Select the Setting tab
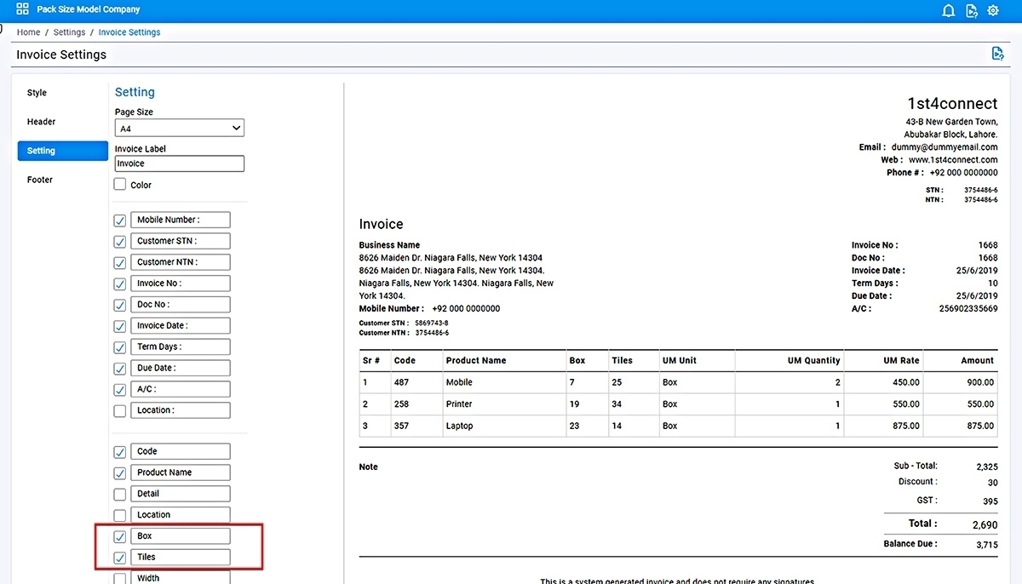1022x584 pixels. click(63, 151)
